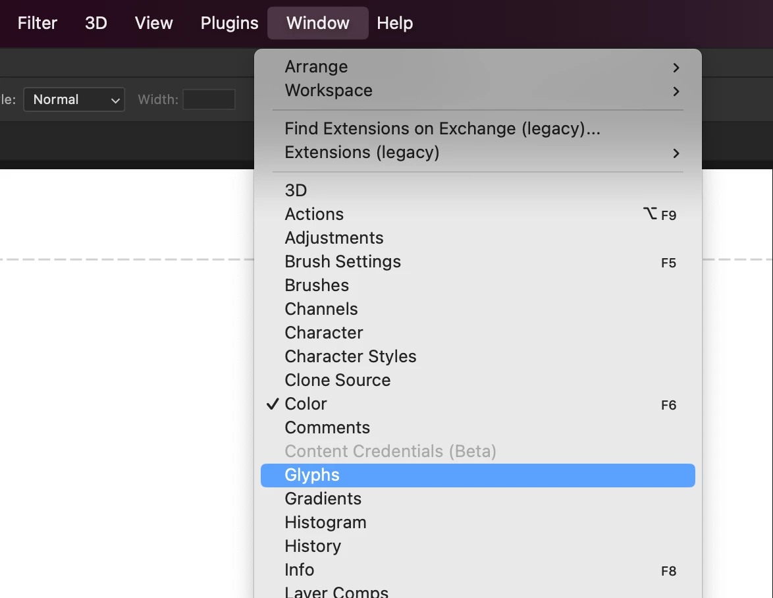This screenshot has width=773, height=598.
Task: Click the Width input field
Action: [x=209, y=100]
